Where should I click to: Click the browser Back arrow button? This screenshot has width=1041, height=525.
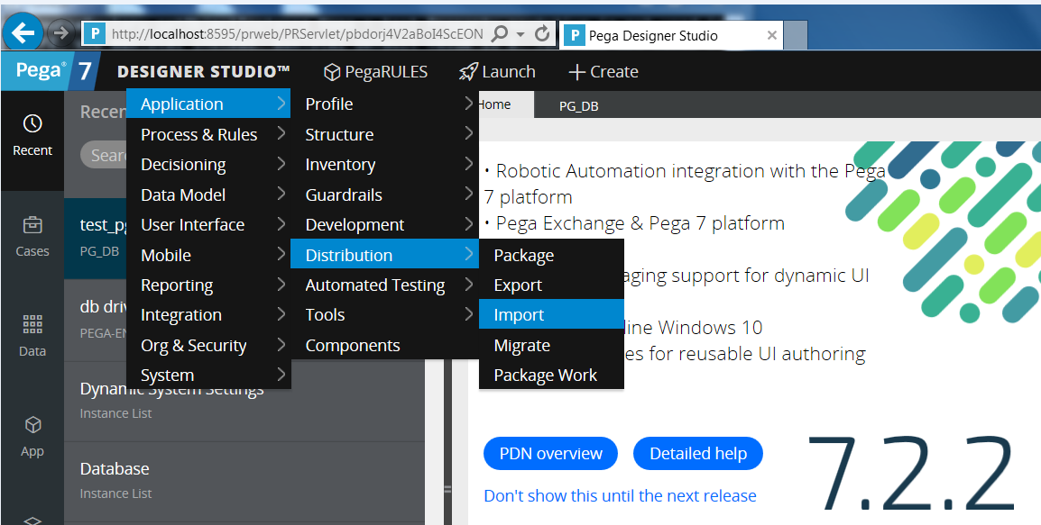23,33
